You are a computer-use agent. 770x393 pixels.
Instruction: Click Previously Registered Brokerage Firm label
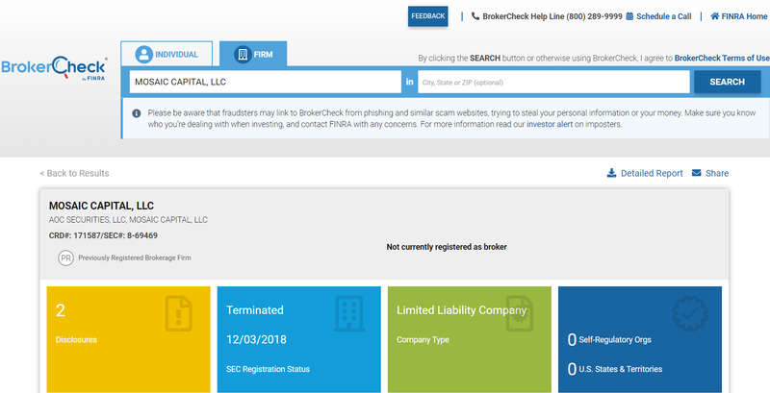[x=135, y=258]
